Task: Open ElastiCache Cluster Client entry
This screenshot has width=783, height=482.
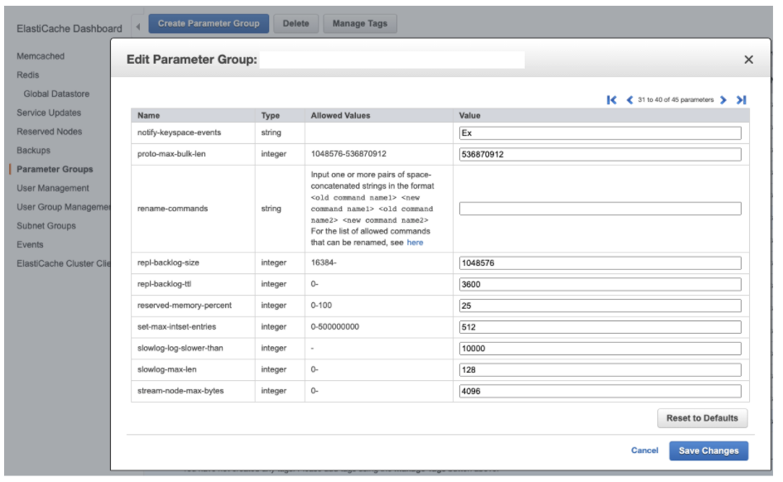Action: point(64,263)
